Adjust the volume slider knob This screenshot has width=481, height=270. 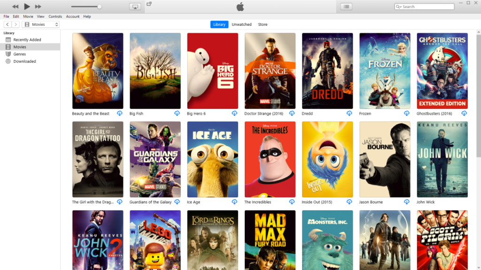pos(100,7)
